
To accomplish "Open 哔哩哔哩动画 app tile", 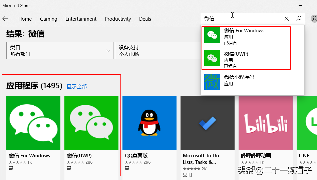I will click(x=266, y=123).
